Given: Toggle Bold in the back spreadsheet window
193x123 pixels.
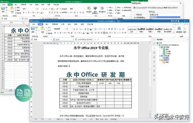Looking at the screenshot, I should coord(24,12).
